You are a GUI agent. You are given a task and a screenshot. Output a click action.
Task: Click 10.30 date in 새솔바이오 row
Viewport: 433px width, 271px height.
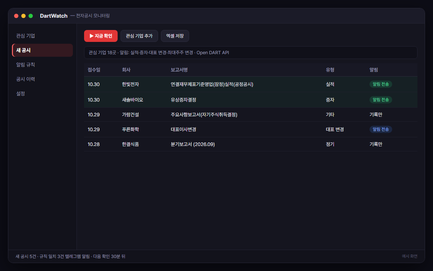coord(94,100)
